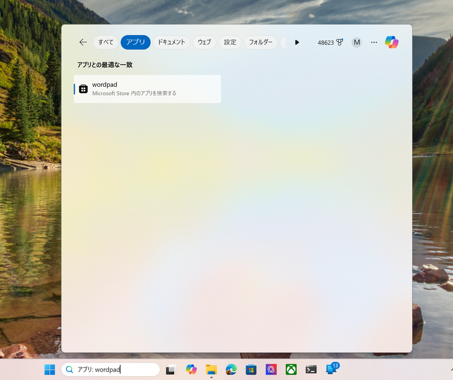Switch to the ドキュメント filter tab

pyautogui.click(x=171, y=42)
